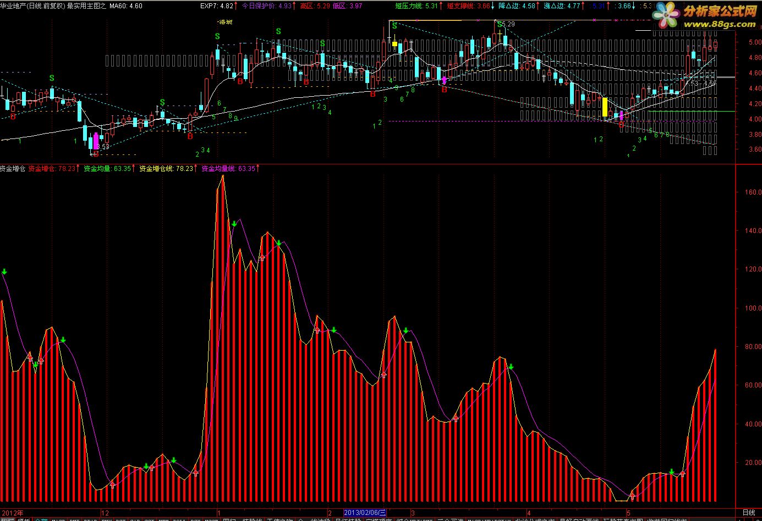
Task: Click the green arrow beside the 160 peak
Action: click(234, 224)
